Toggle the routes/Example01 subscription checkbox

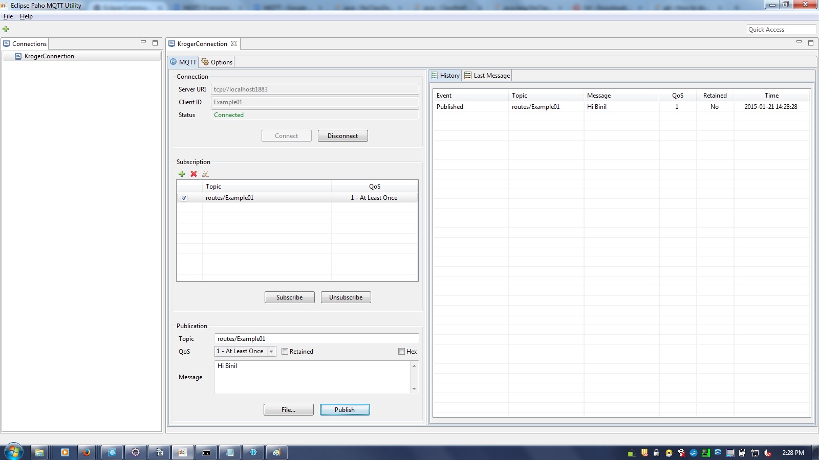coord(184,198)
